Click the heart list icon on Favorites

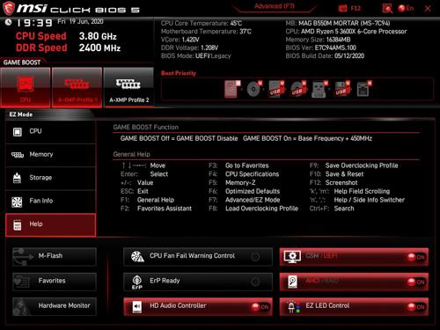22,282
